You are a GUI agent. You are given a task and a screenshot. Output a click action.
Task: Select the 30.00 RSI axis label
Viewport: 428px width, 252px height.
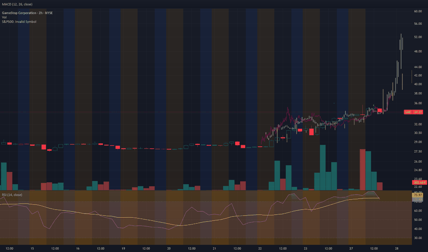[417, 238]
